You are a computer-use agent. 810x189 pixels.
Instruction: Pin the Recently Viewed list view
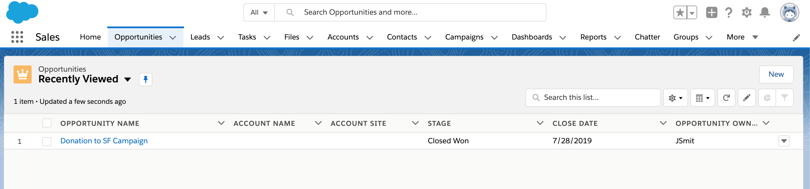(145, 80)
